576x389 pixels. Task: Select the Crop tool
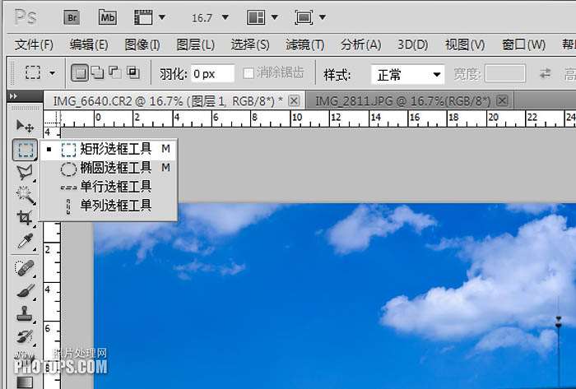(25, 218)
